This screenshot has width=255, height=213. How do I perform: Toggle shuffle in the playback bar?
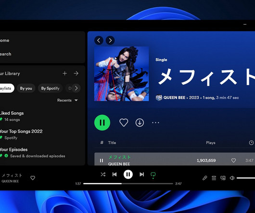103,174
